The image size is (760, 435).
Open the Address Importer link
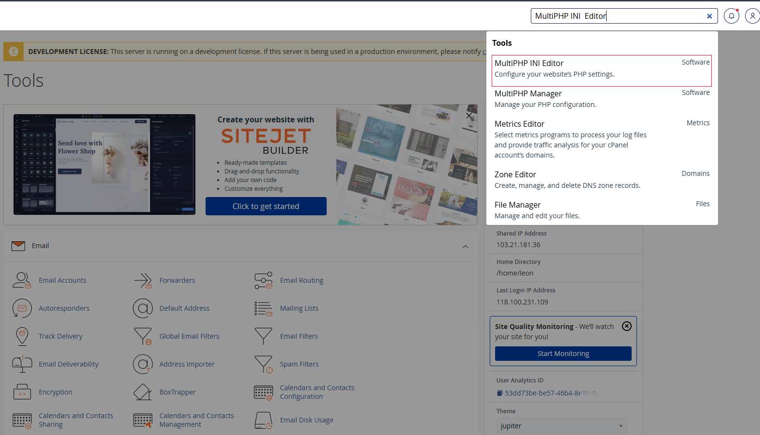(187, 364)
